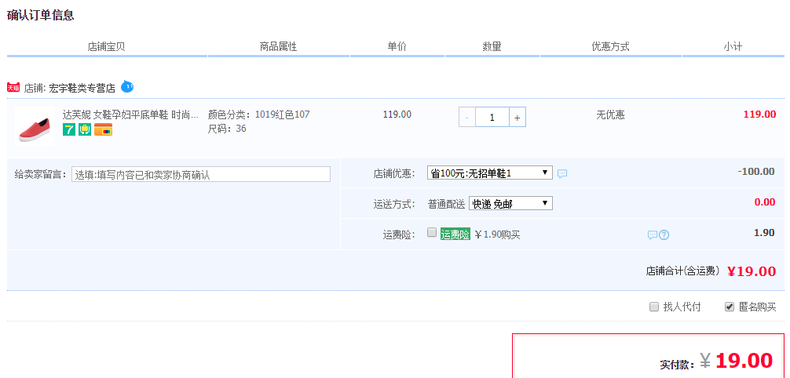790x378 pixels.
Task: Uncheck the 匿名购买 checkbox
Action: coord(730,307)
